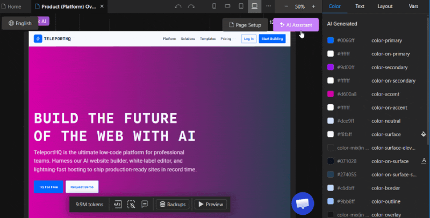Zoom out with the minus button
Image resolution: width=430 pixels, height=218 pixels.
pyautogui.click(x=286, y=6)
